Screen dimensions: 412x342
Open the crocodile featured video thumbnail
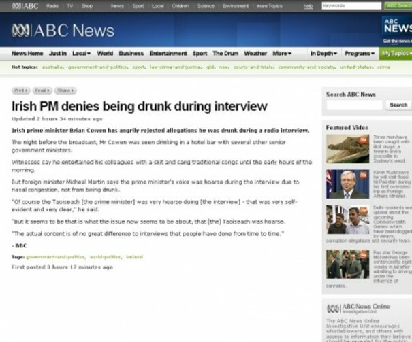point(347,149)
